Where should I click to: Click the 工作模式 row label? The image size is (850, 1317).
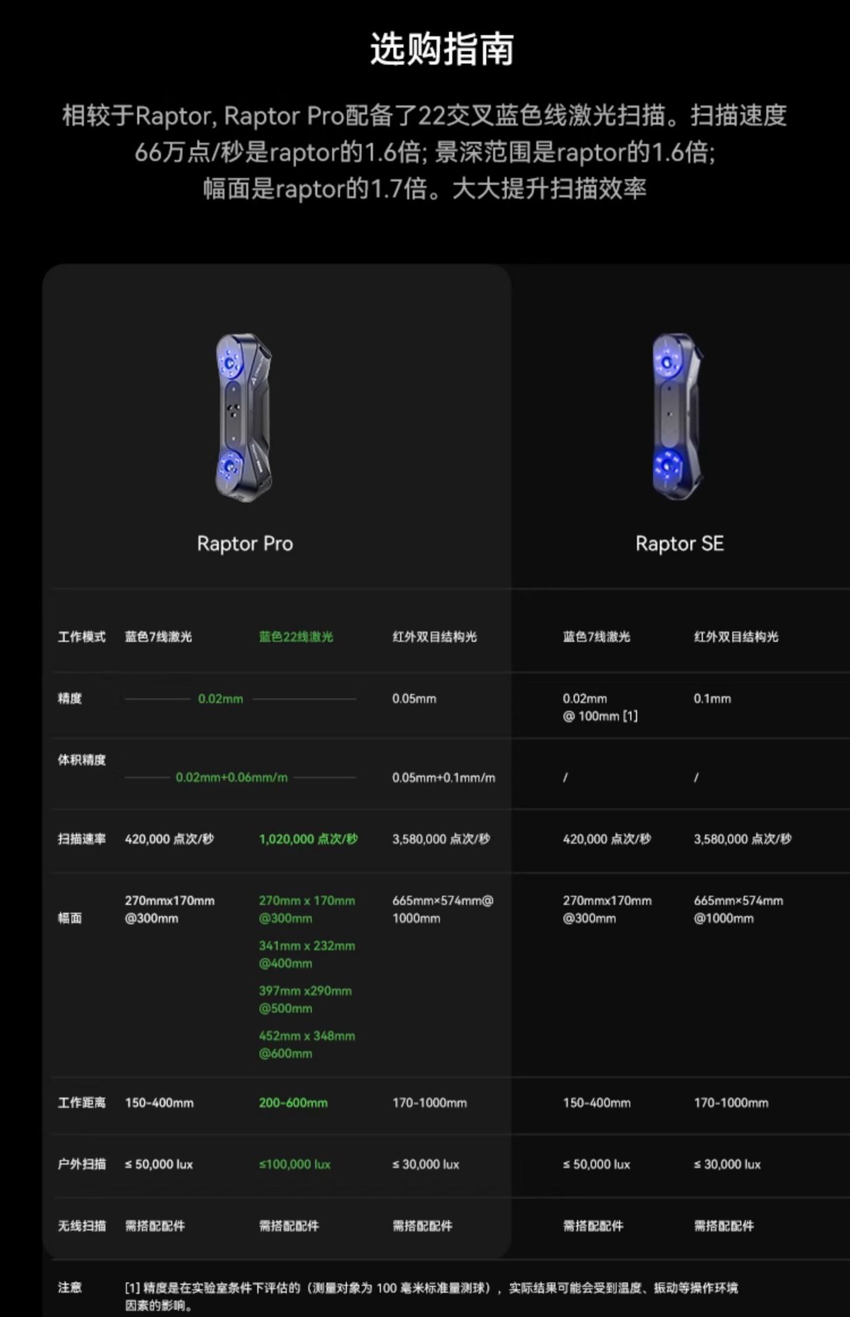point(82,637)
